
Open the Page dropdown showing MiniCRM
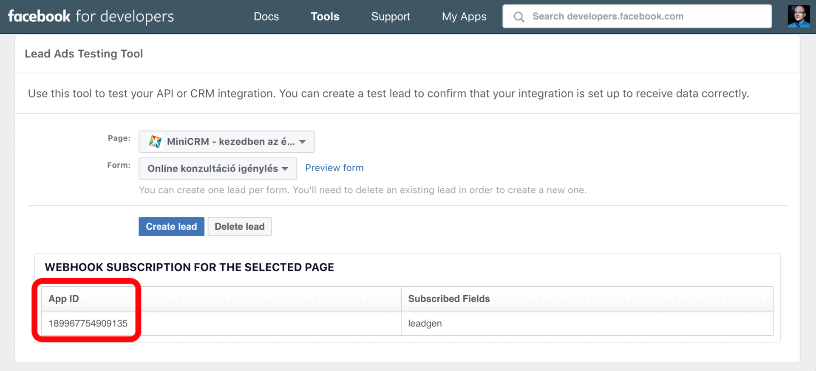pos(227,142)
